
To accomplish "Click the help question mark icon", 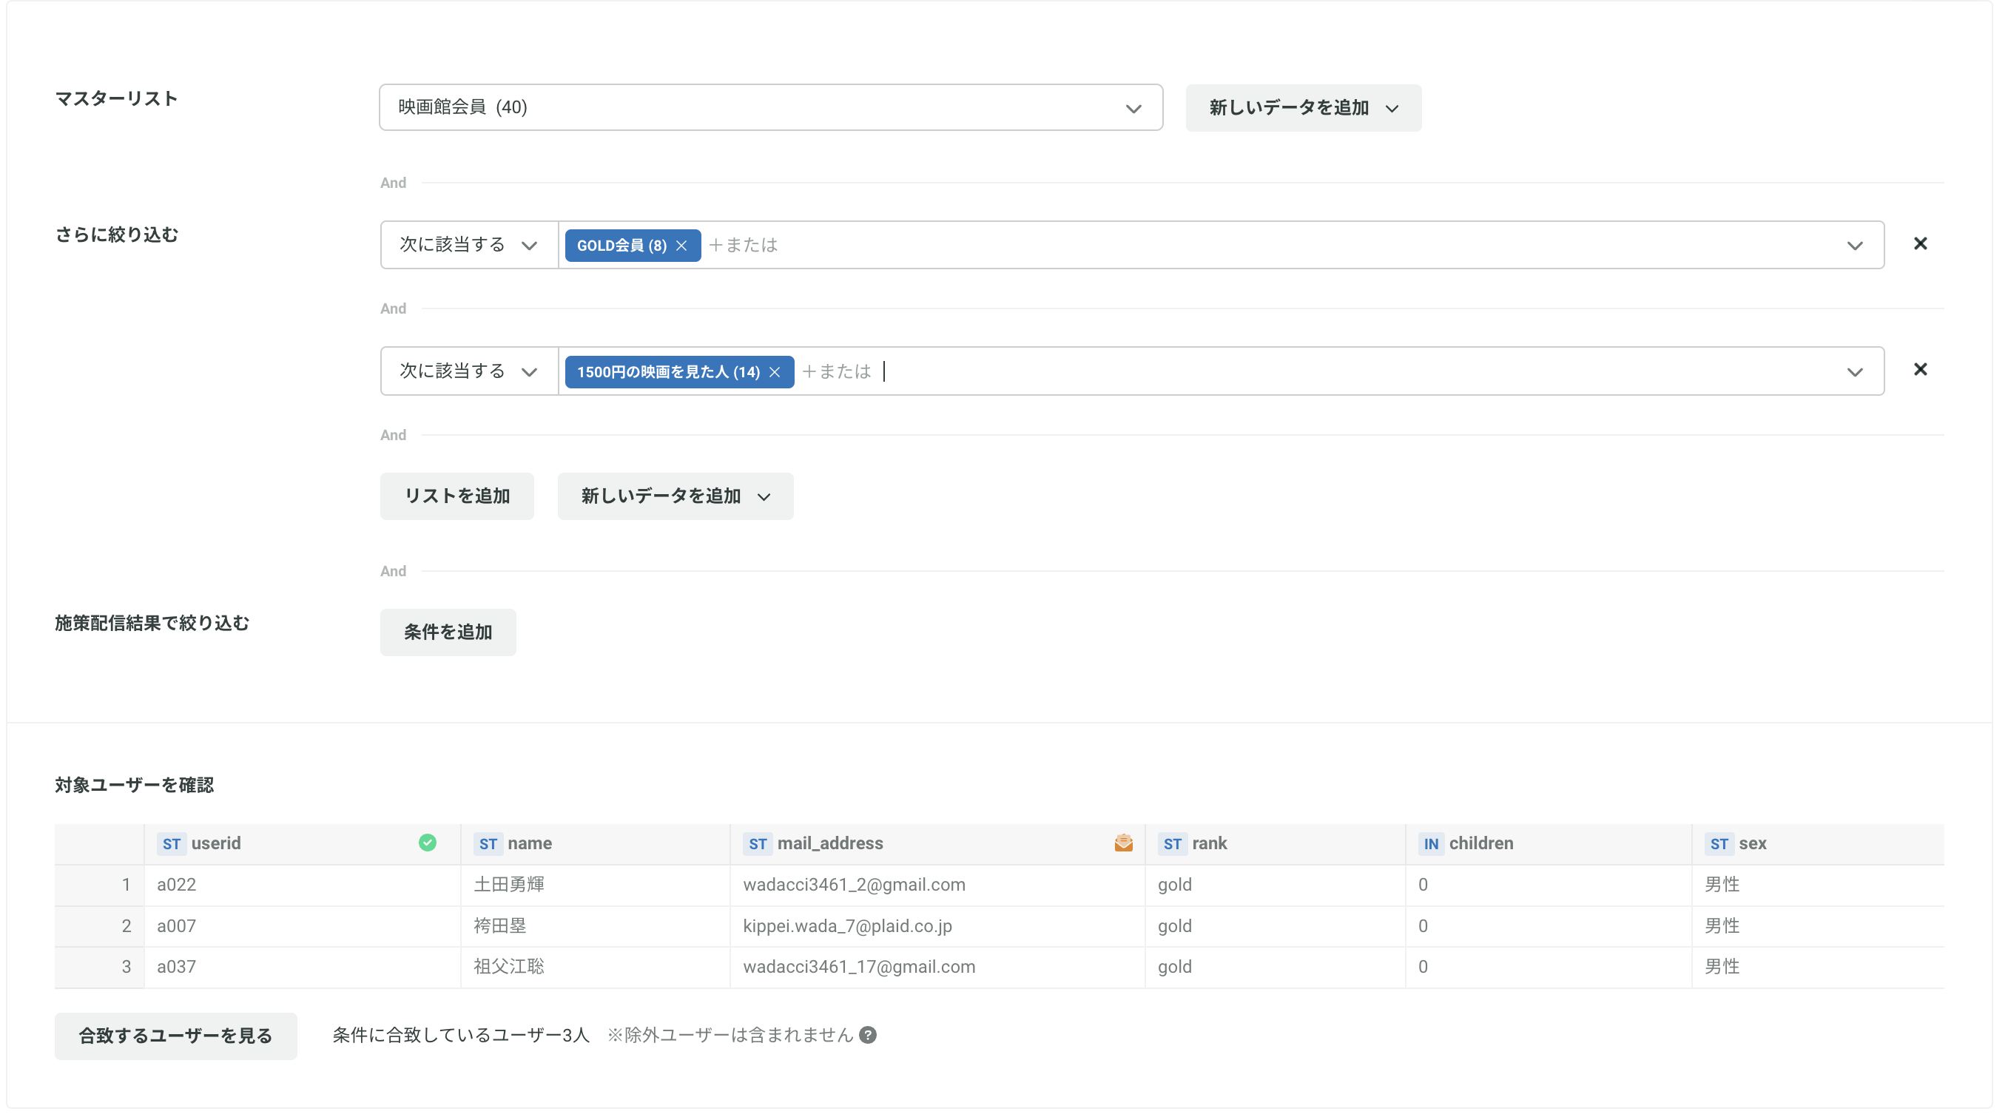I will (x=868, y=1034).
